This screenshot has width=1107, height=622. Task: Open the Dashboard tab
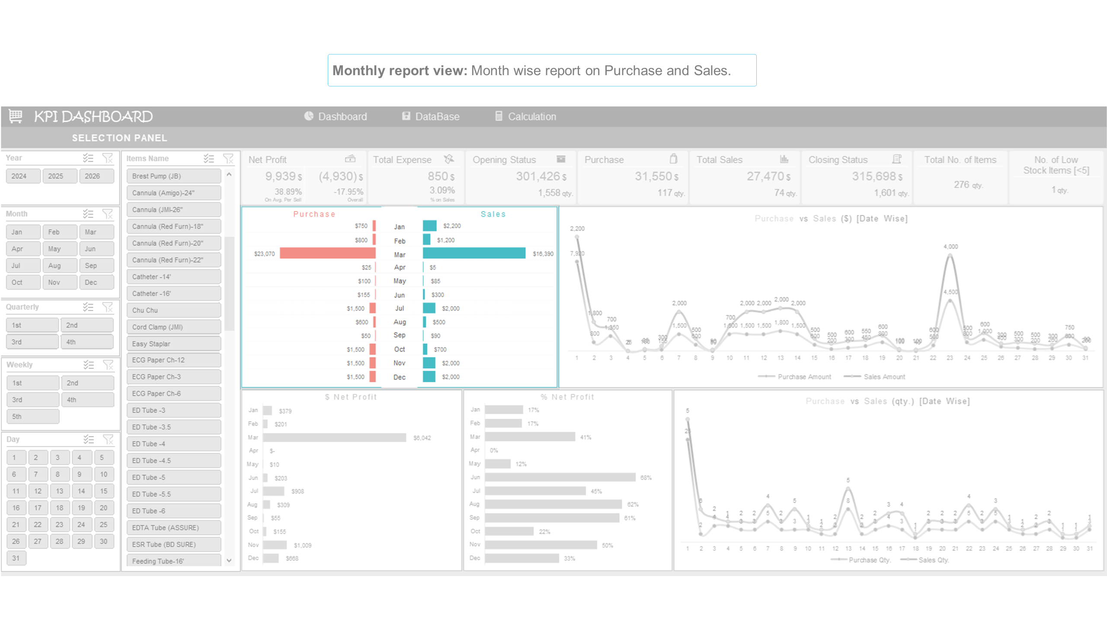[x=336, y=117]
